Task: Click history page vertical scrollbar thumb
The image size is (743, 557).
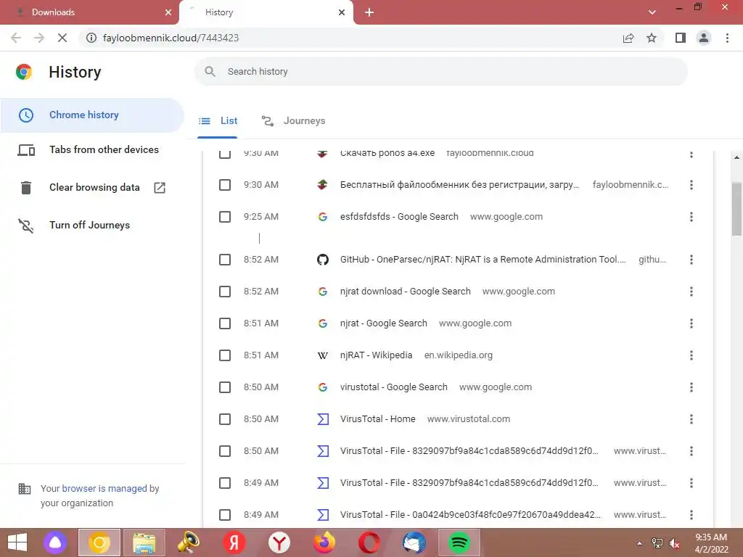Action: 736,209
